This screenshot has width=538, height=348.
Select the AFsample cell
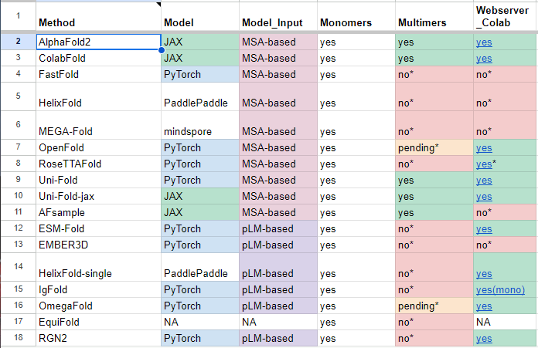click(x=98, y=212)
